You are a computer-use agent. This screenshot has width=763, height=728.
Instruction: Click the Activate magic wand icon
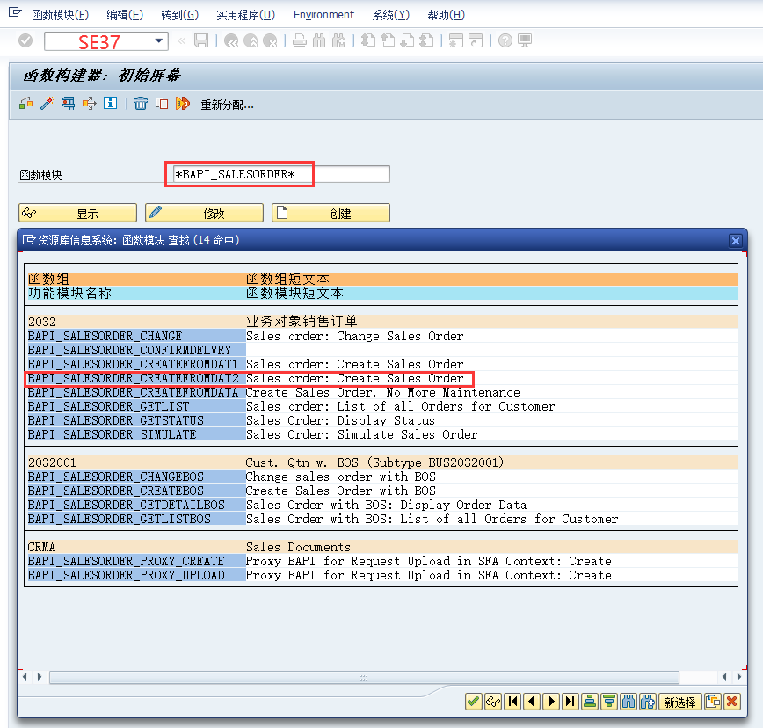click(x=47, y=103)
